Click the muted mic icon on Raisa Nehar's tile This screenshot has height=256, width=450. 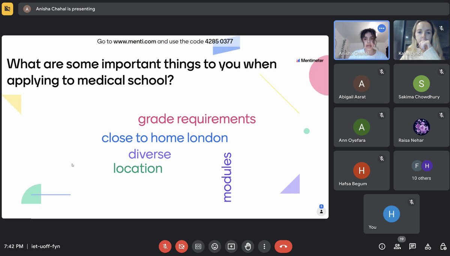pos(441,115)
